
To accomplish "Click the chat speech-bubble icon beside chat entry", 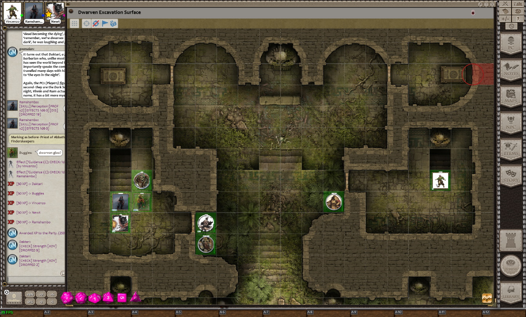I will coord(63,274).
